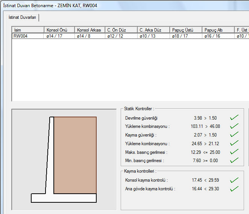The width and height of the screenshot is (249, 214).
Task: Click the value 16.44 < 29.30
Action: point(205,189)
